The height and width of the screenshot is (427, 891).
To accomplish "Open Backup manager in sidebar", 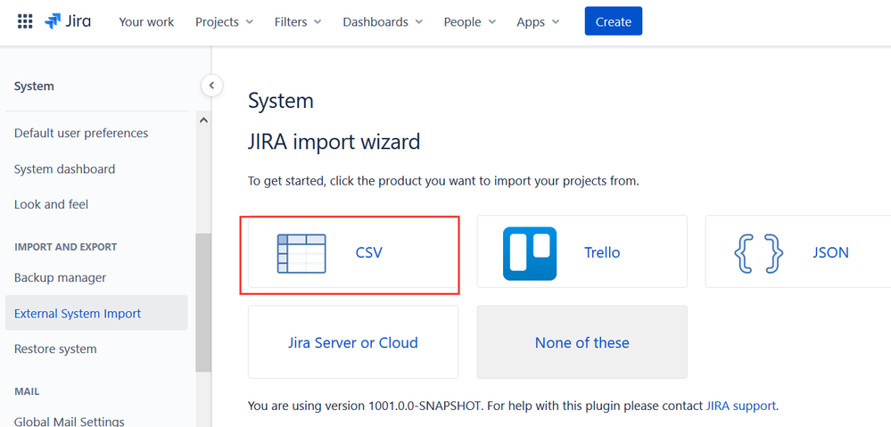I will coord(61,277).
